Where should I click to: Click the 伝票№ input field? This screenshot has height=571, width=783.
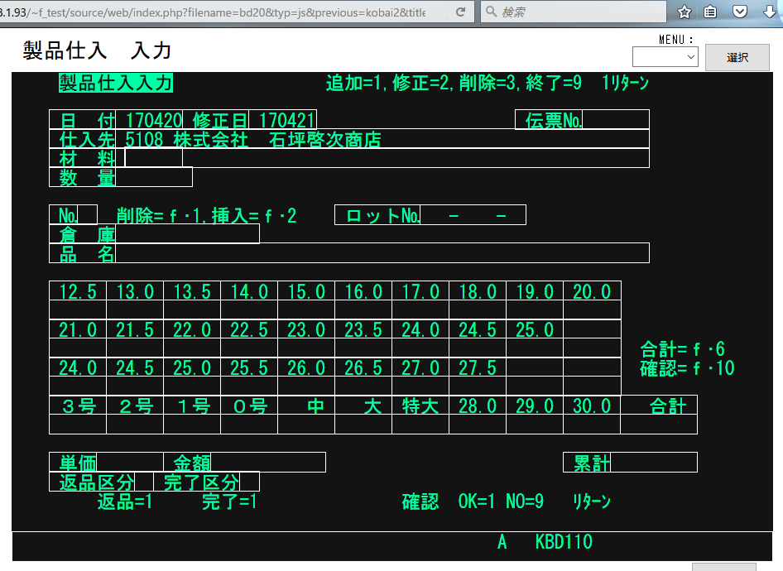(x=616, y=120)
